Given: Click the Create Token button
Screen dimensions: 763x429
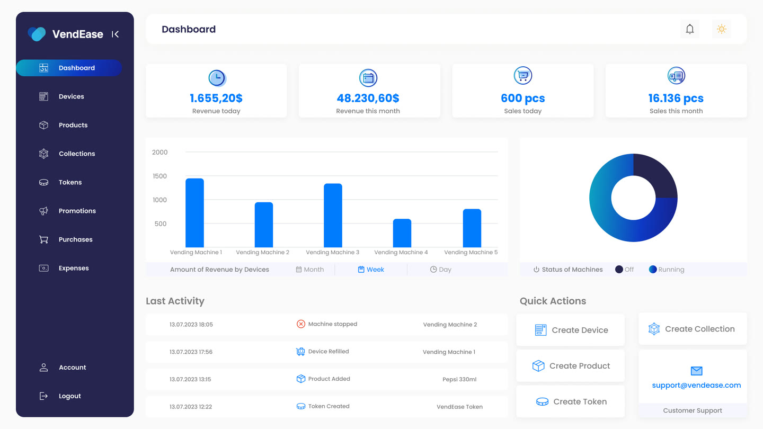Looking at the screenshot, I should click(571, 401).
